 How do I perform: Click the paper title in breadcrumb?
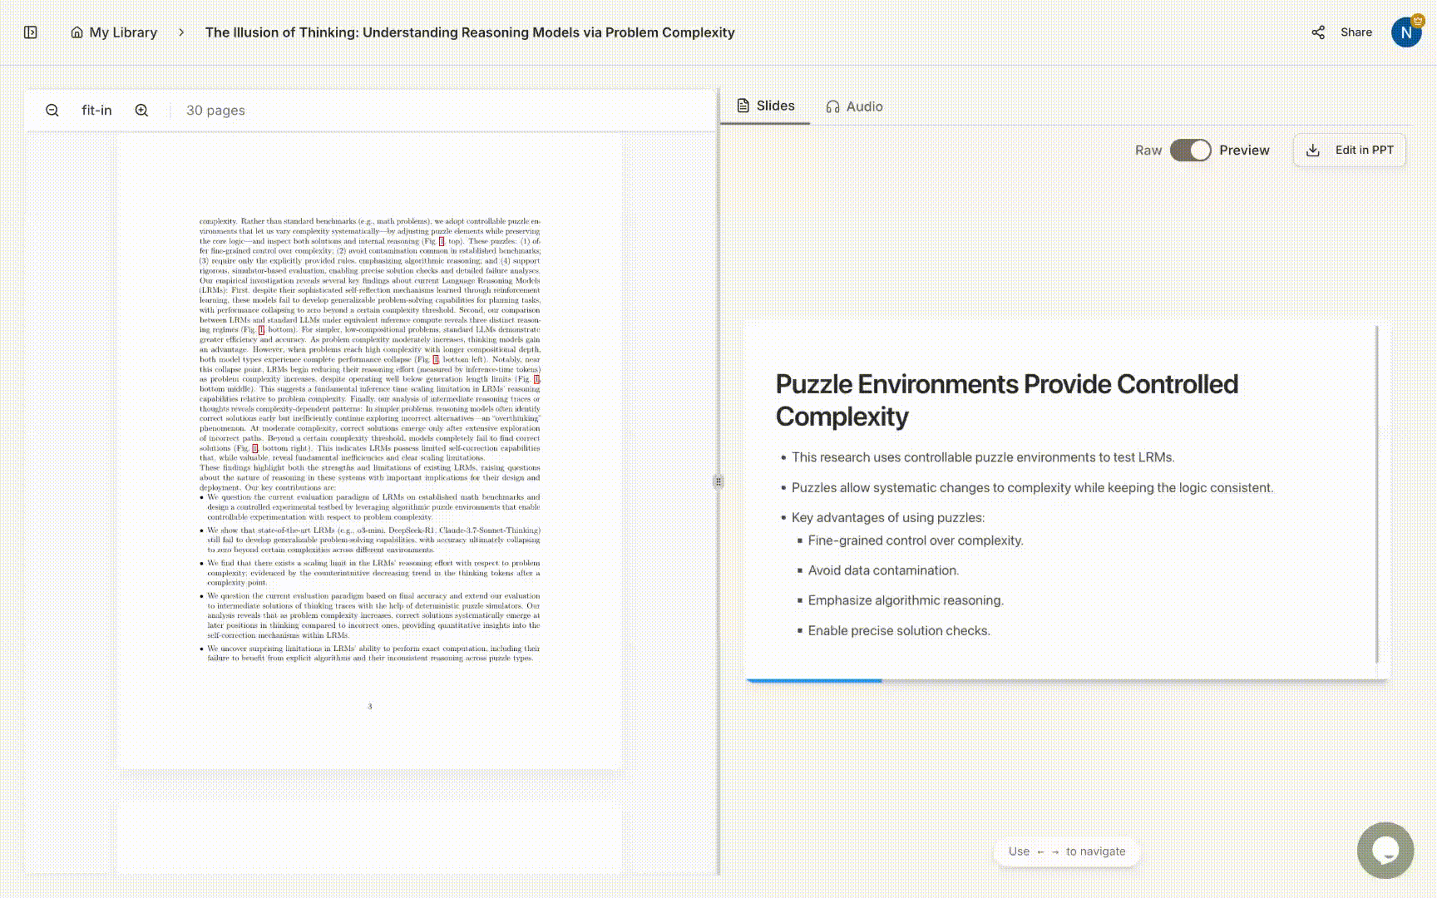(x=470, y=32)
